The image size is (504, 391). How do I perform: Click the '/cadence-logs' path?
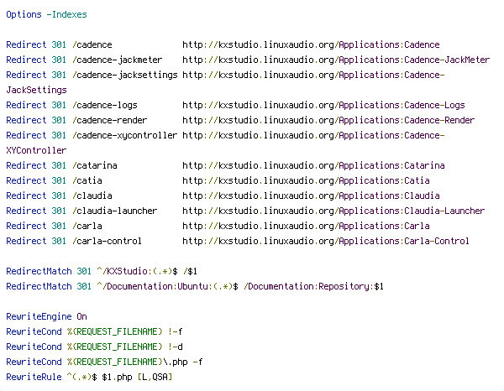tap(105, 105)
